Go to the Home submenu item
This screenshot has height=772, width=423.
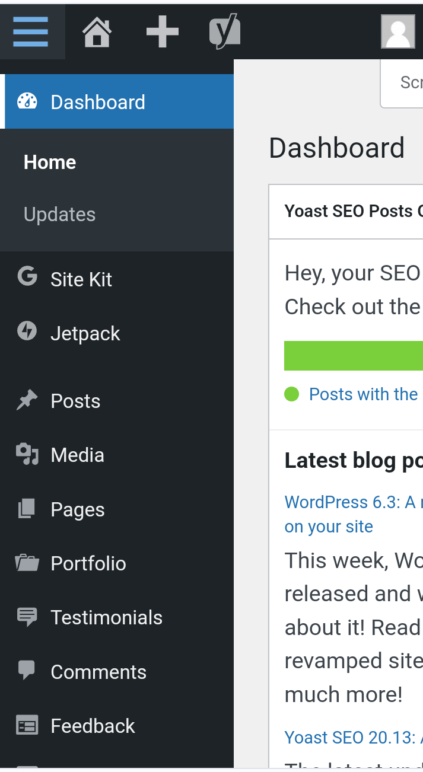point(50,162)
